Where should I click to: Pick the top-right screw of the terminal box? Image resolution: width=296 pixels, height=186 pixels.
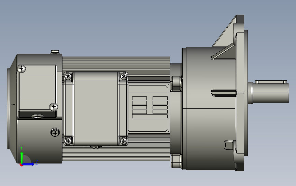(124, 76)
